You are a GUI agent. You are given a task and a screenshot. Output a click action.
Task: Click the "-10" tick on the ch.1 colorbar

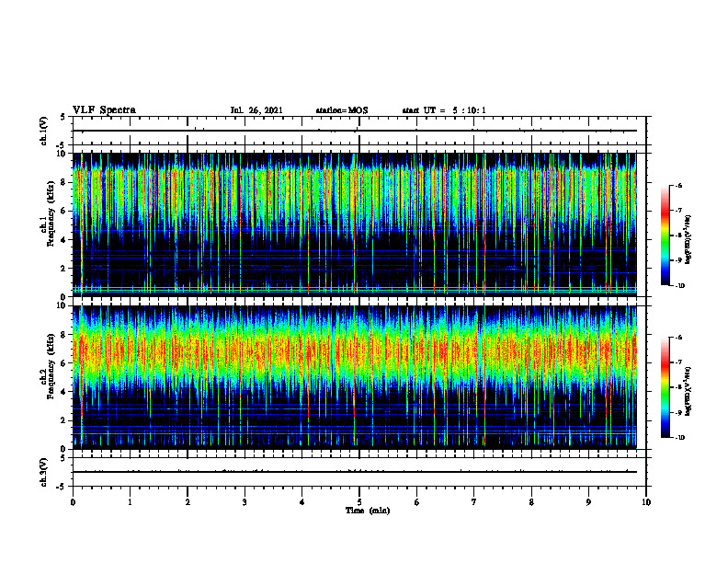point(680,286)
